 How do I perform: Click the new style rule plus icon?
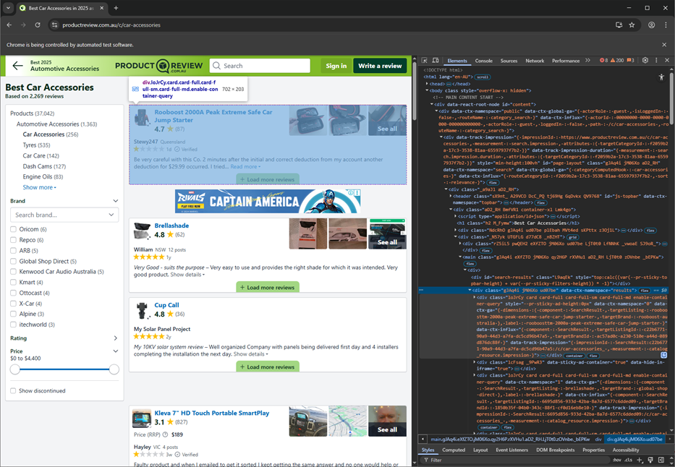click(640, 459)
